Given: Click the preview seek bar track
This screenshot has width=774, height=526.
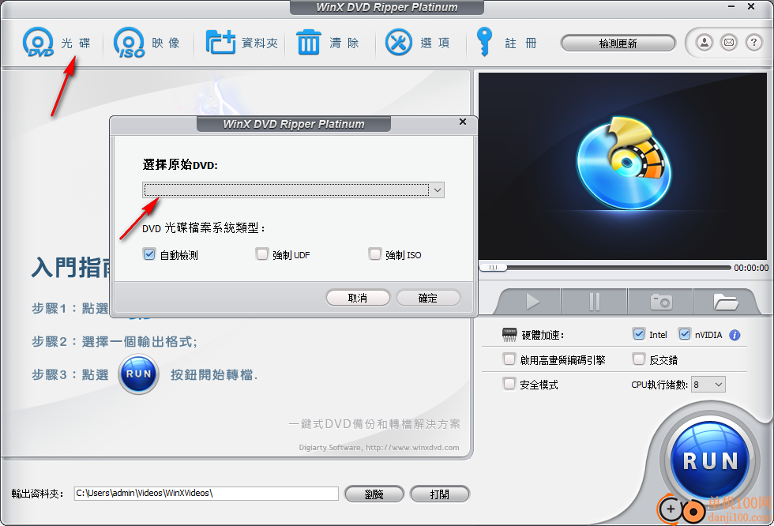Looking at the screenshot, I should [618, 268].
